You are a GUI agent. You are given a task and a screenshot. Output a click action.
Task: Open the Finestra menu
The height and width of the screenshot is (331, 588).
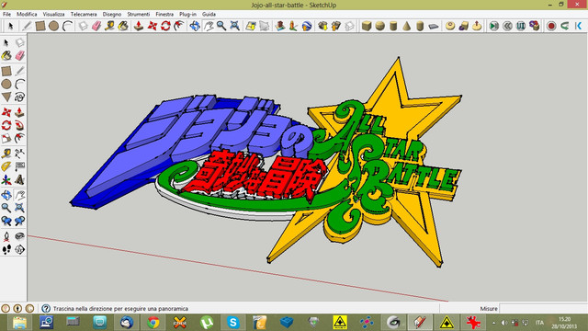pyautogui.click(x=164, y=15)
